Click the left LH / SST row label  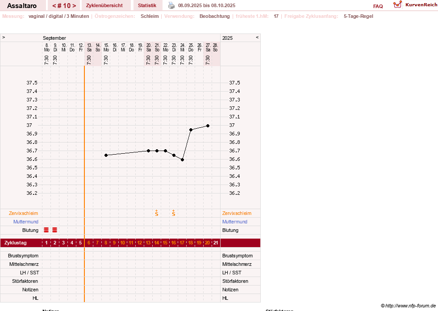(x=29, y=273)
